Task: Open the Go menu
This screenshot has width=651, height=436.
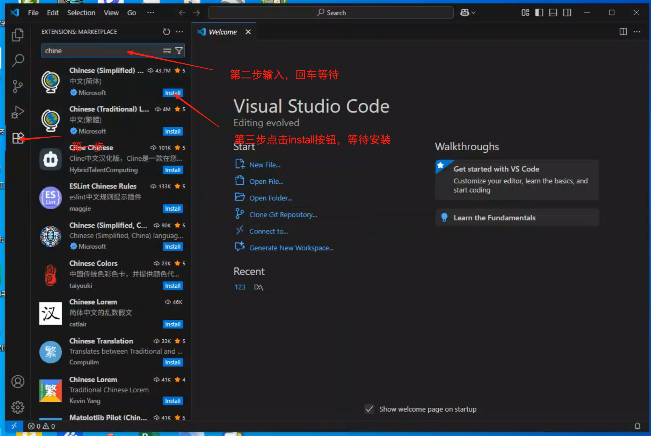Action: [x=132, y=13]
